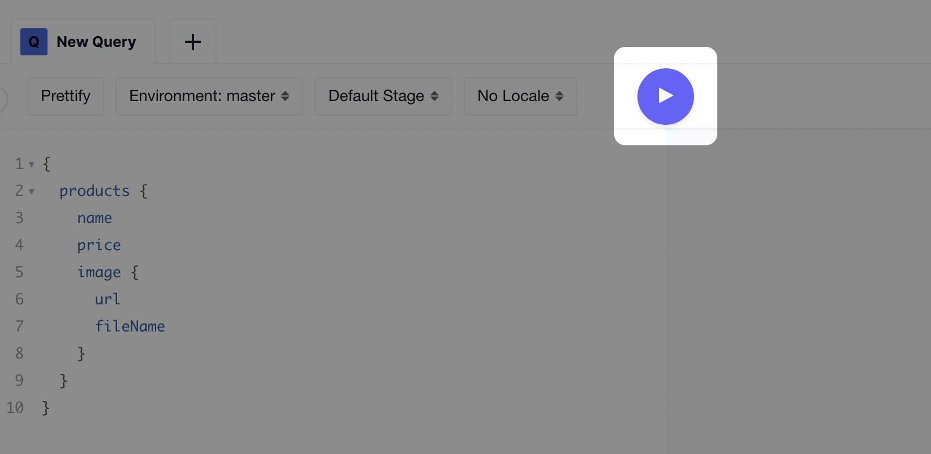Screen dimensions: 931x454
Task: Collapse the root block on line 1
Action: click(32, 165)
